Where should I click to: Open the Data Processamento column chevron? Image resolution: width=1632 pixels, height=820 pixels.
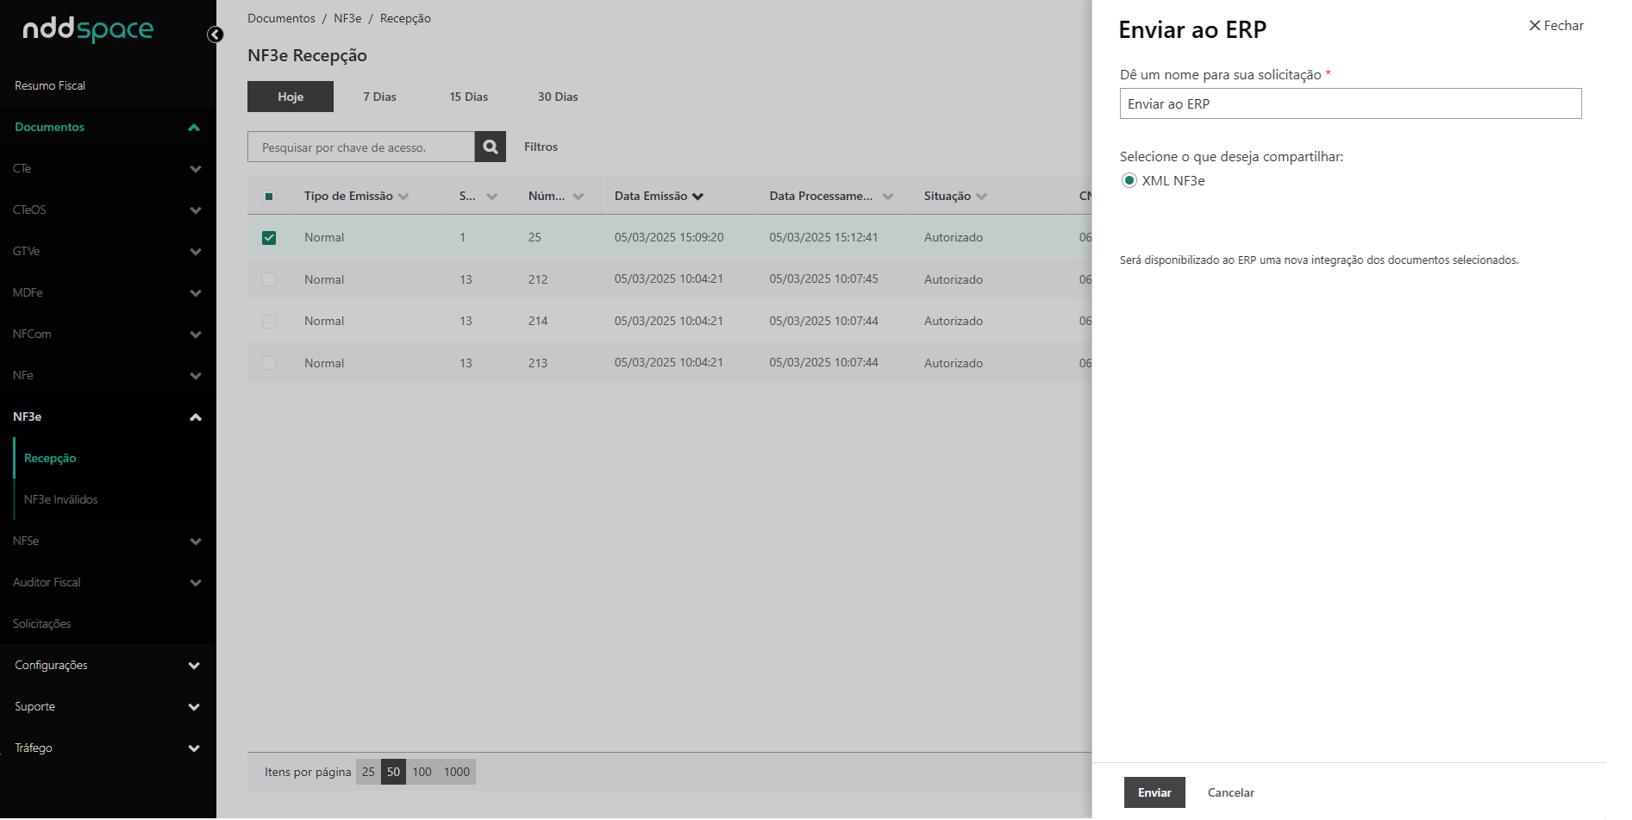pos(888,197)
